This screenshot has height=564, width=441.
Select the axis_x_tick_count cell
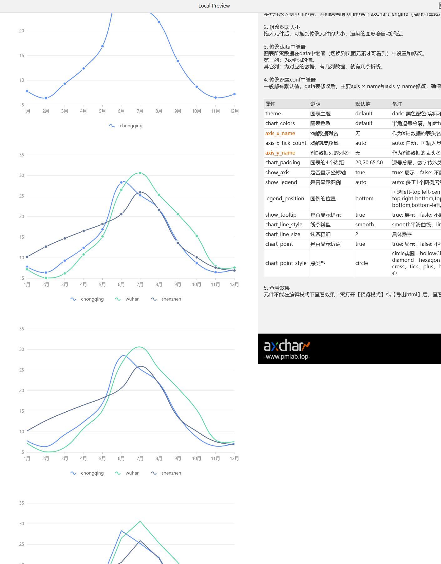(x=286, y=143)
